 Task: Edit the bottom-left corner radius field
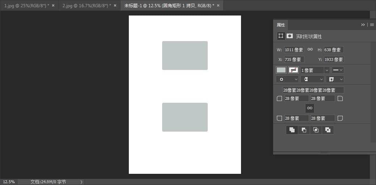pos(297,118)
